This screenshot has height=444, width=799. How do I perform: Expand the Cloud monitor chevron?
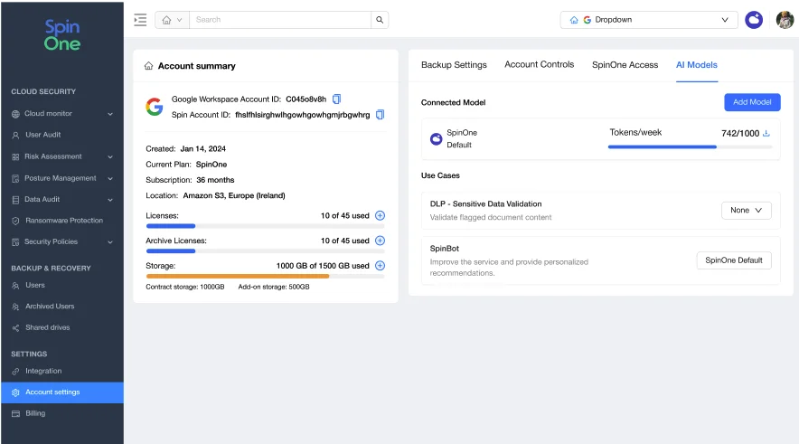110,114
